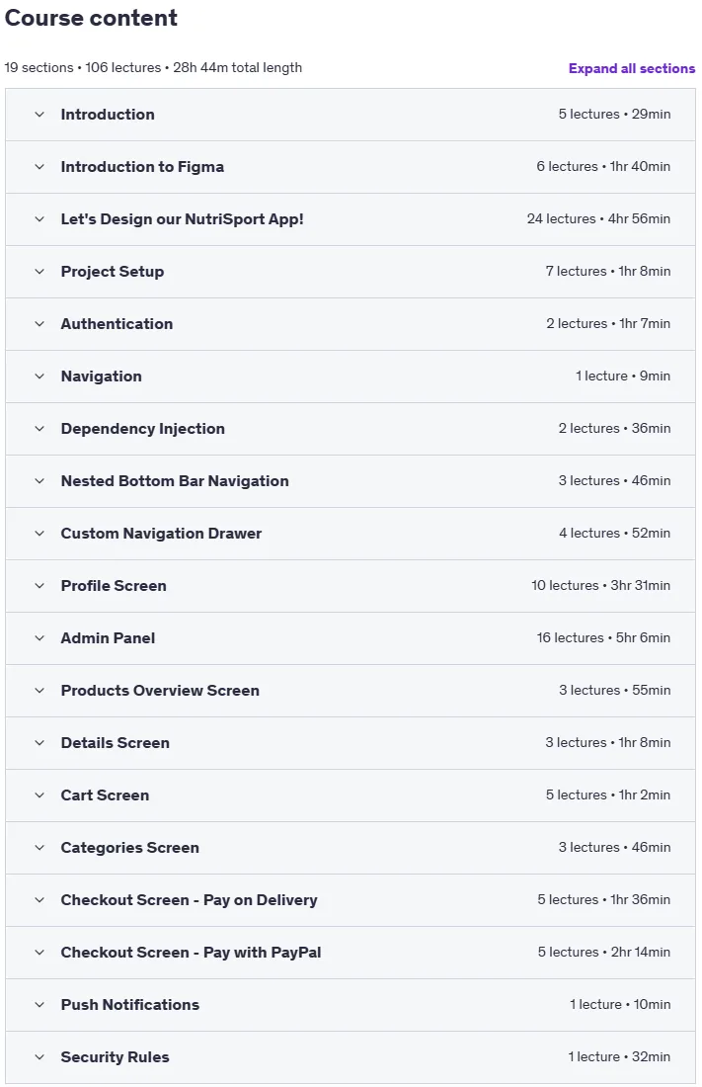Viewport: 702px width, 1087px height.
Task: Expand the Authentication section chevron
Action: [x=39, y=324]
